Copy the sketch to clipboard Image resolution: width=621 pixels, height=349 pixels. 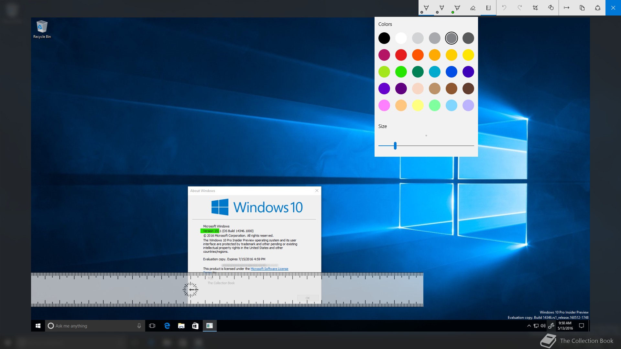click(x=582, y=8)
